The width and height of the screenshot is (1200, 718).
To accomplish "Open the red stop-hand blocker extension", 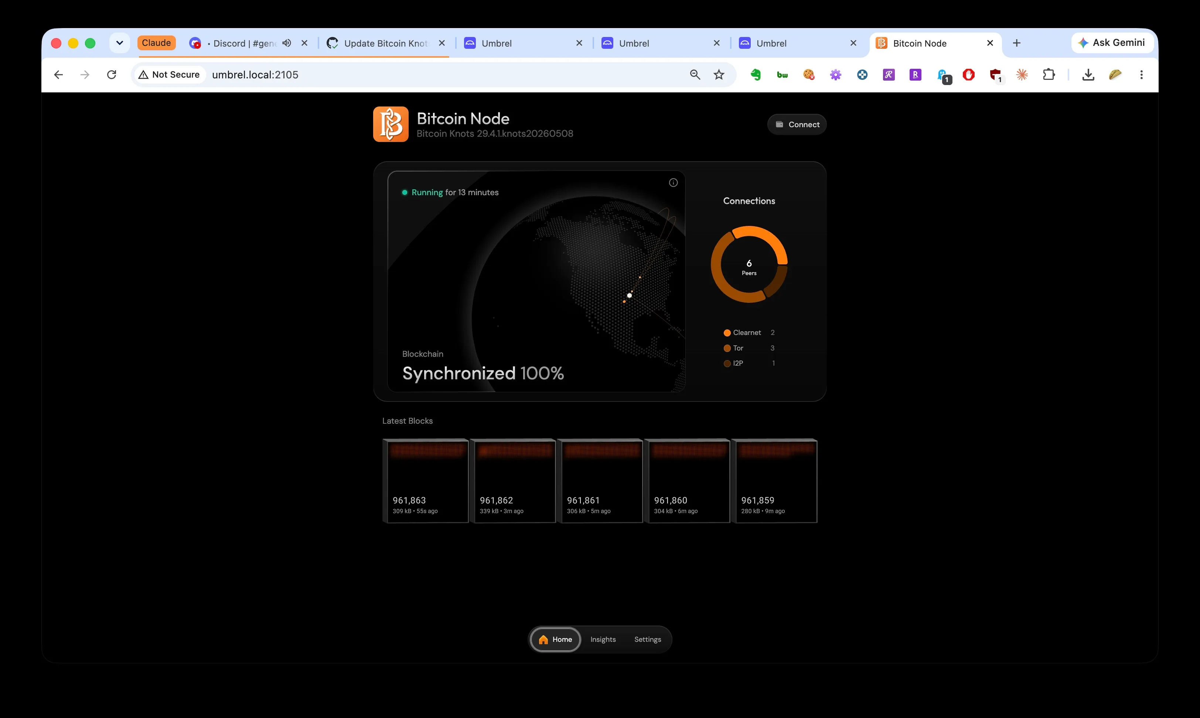I will click(x=968, y=75).
